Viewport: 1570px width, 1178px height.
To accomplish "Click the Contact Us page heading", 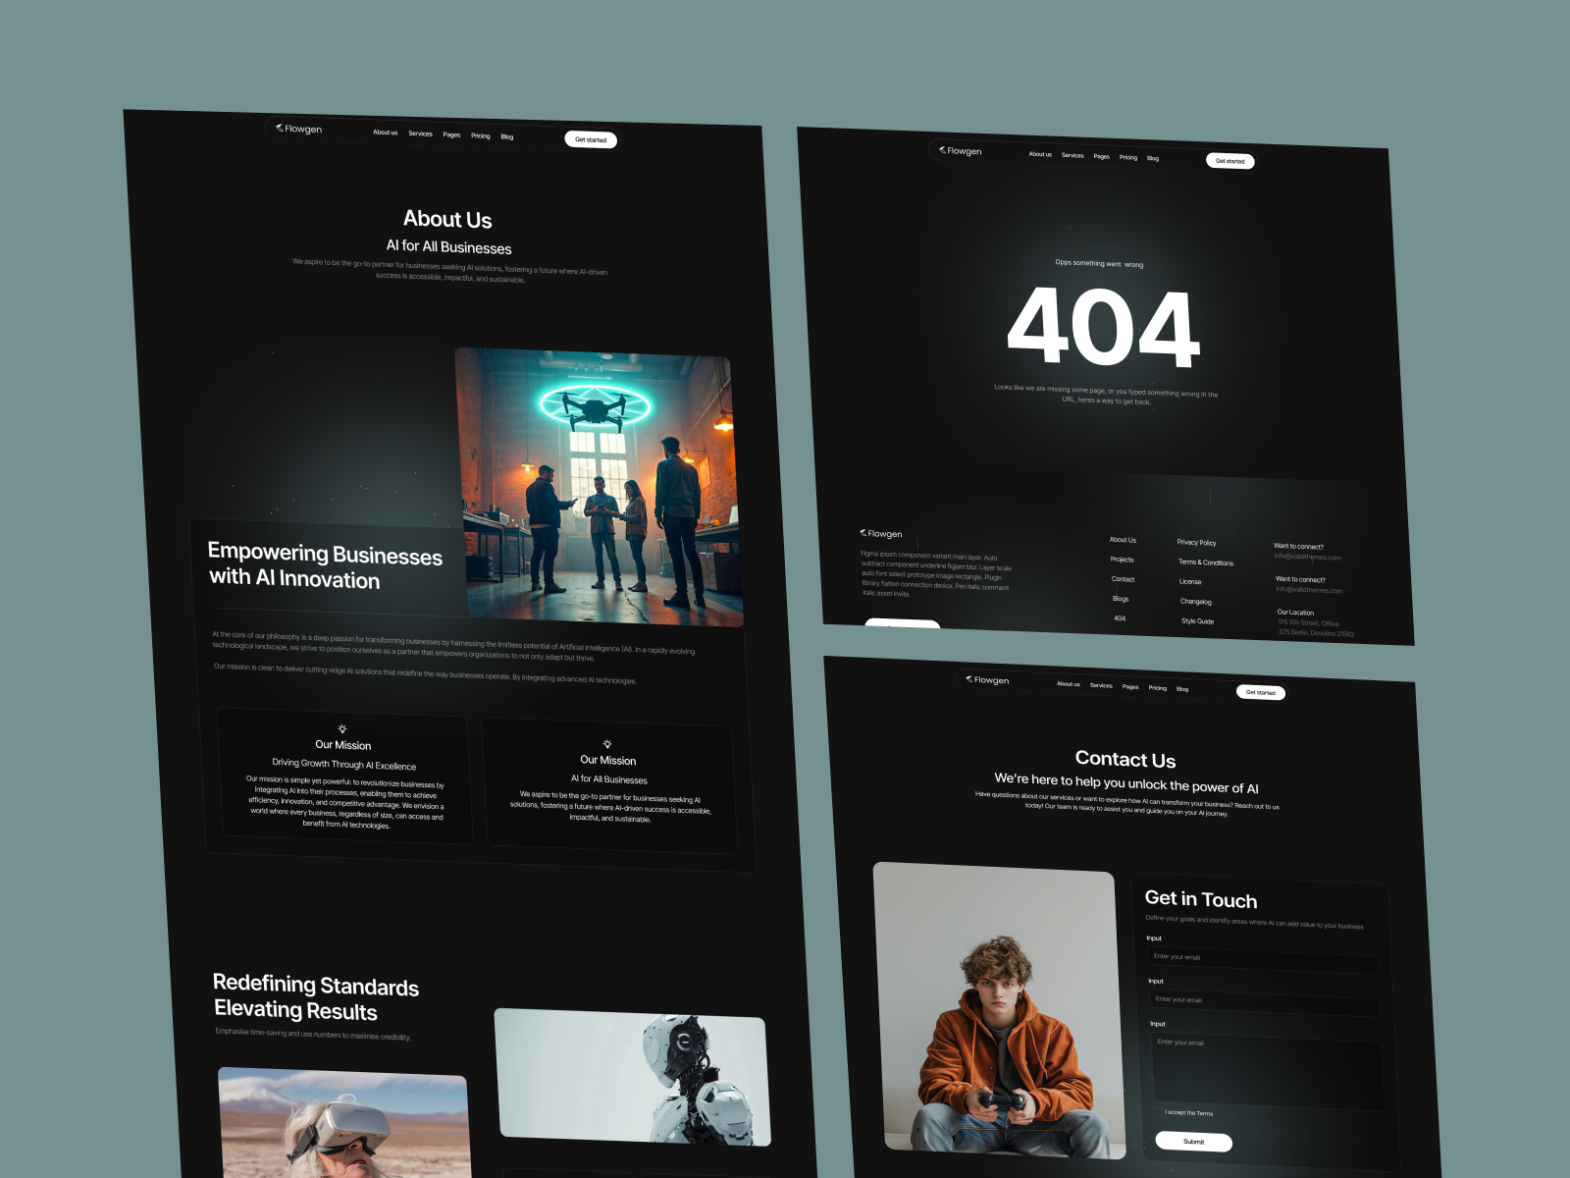I will click(1125, 759).
